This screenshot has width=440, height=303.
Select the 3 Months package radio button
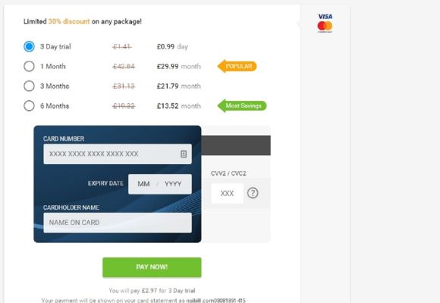29,86
